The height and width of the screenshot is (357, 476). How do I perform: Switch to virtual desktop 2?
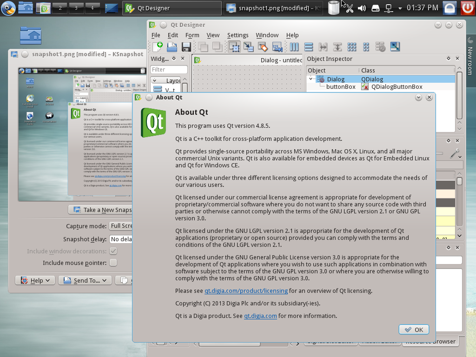pyautogui.click(x=60, y=8)
